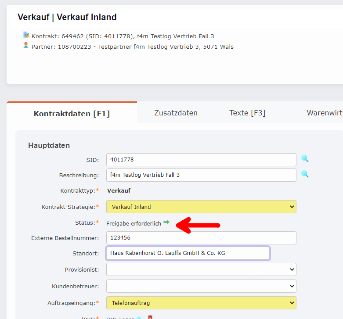This screenshot has width=343, height=319.
Task: Click the Kontrakt 649462 header text
Action: 123,36
